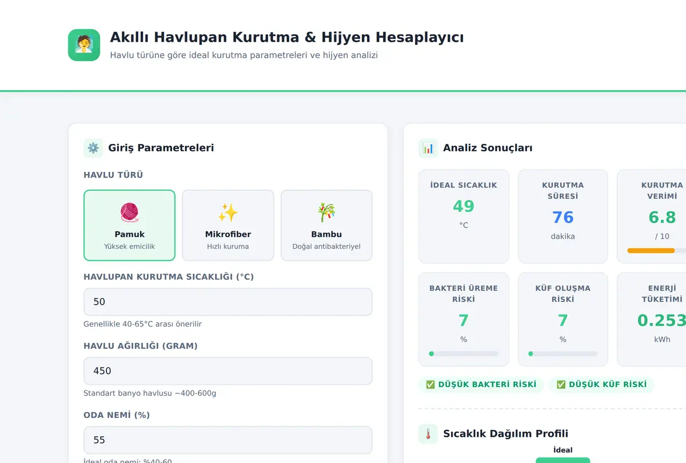Click the Havlu Türü label
Image resolution: width=686 pixels, height=463 pixels.
coord(113,175)
